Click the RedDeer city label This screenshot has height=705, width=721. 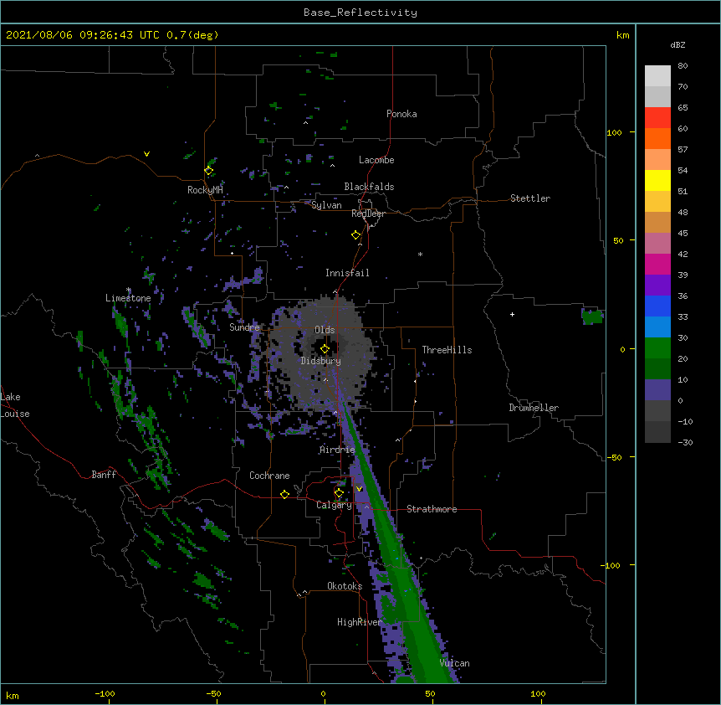pyautogui.click(x=368, y=214)
